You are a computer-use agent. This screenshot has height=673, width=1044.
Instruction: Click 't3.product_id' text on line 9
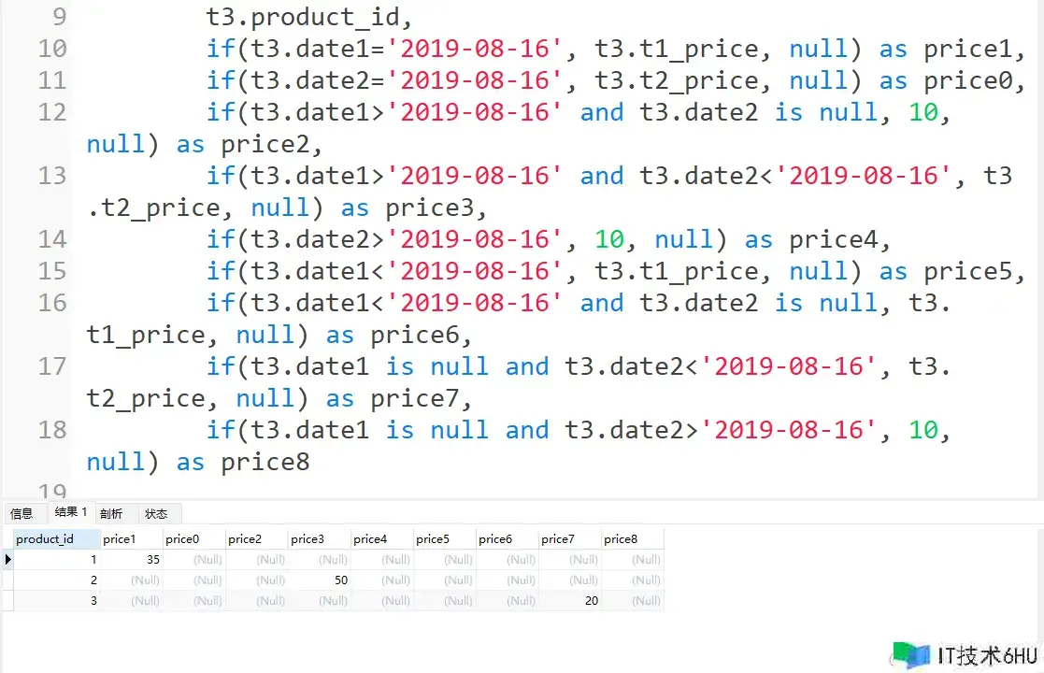coord(308,17)
